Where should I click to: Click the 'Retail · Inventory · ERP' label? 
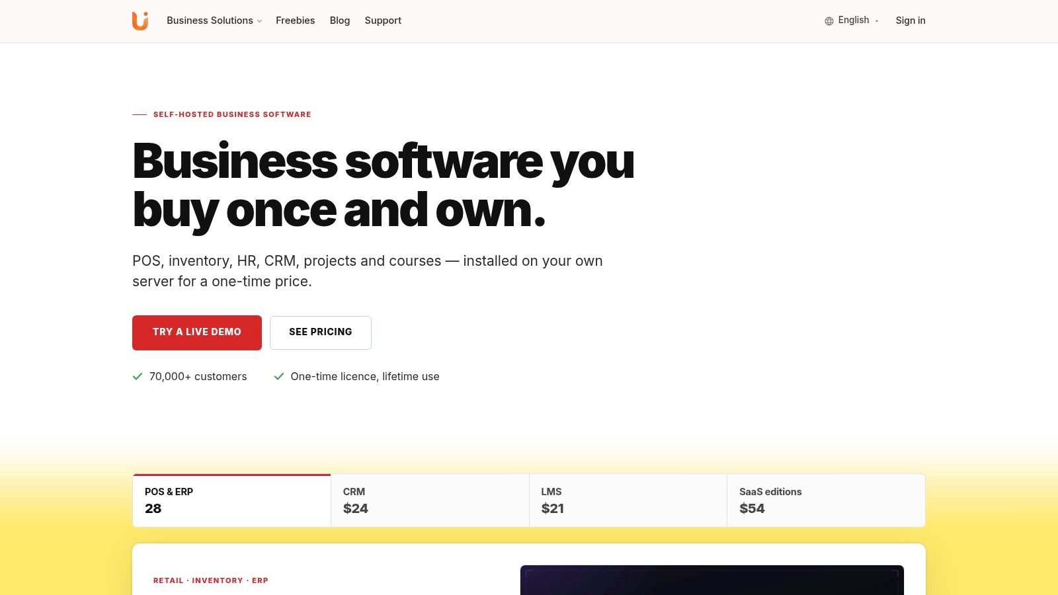coord(211,580)
